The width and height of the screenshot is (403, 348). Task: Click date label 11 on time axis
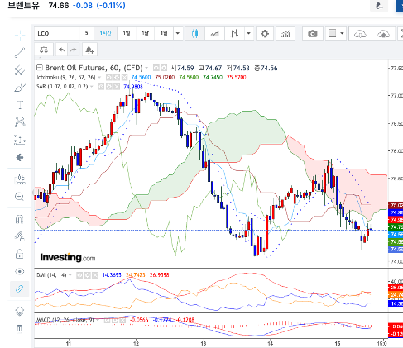pyautogui.click(x=69, y=343)
